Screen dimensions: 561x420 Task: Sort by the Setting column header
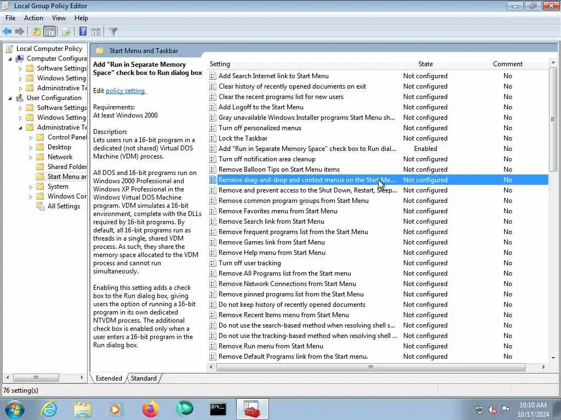coord(302,64)
